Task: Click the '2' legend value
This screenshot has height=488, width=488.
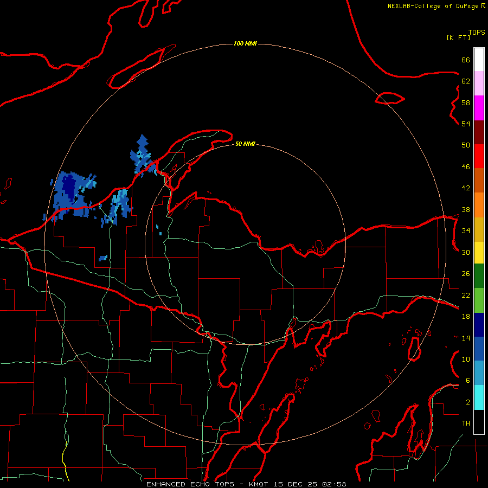Action: point(468,402)
